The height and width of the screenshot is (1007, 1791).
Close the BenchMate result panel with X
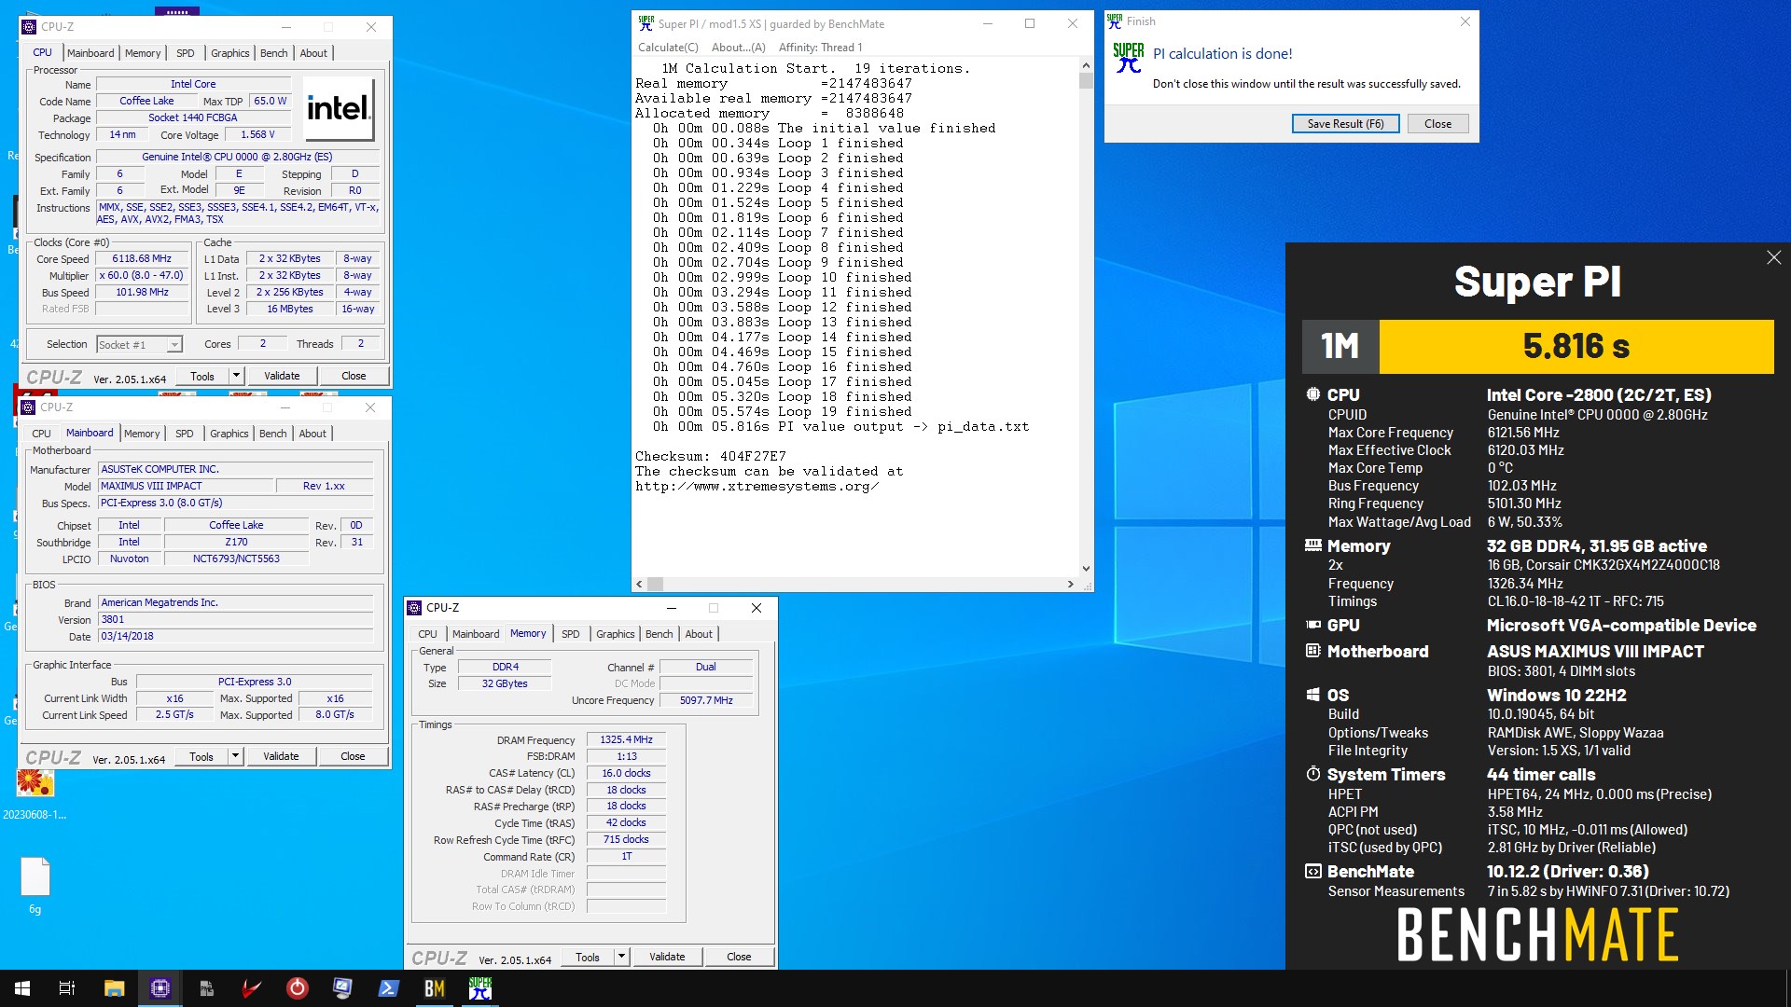tap(1773, 257)
